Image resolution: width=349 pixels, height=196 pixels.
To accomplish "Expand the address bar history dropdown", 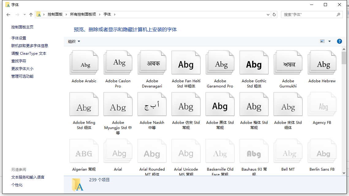I will (268, 15).
